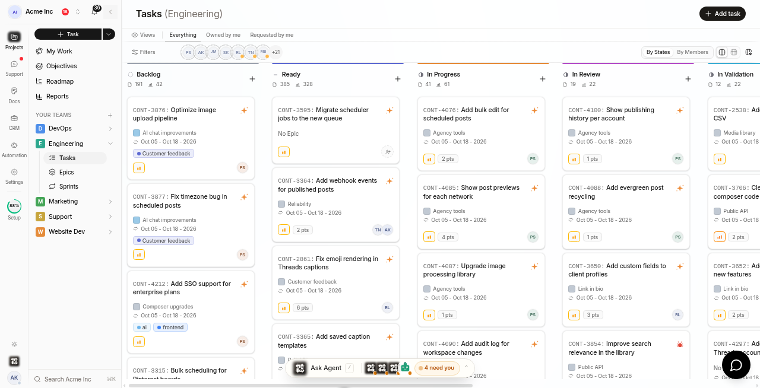Click the add team plus icon
Viewport: 760px width, 388px height.
110,115
